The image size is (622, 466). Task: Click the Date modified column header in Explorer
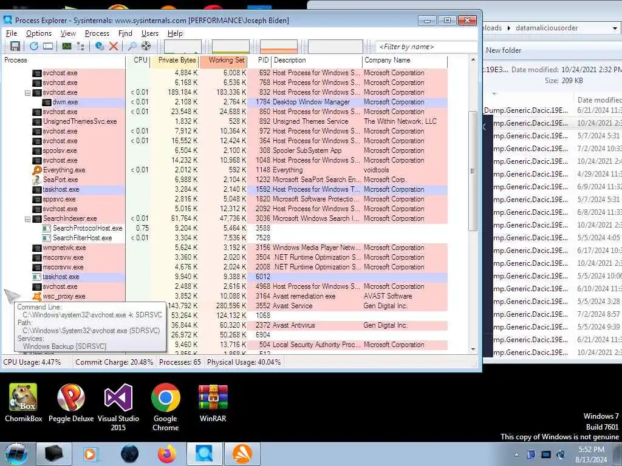pos(599,100)
